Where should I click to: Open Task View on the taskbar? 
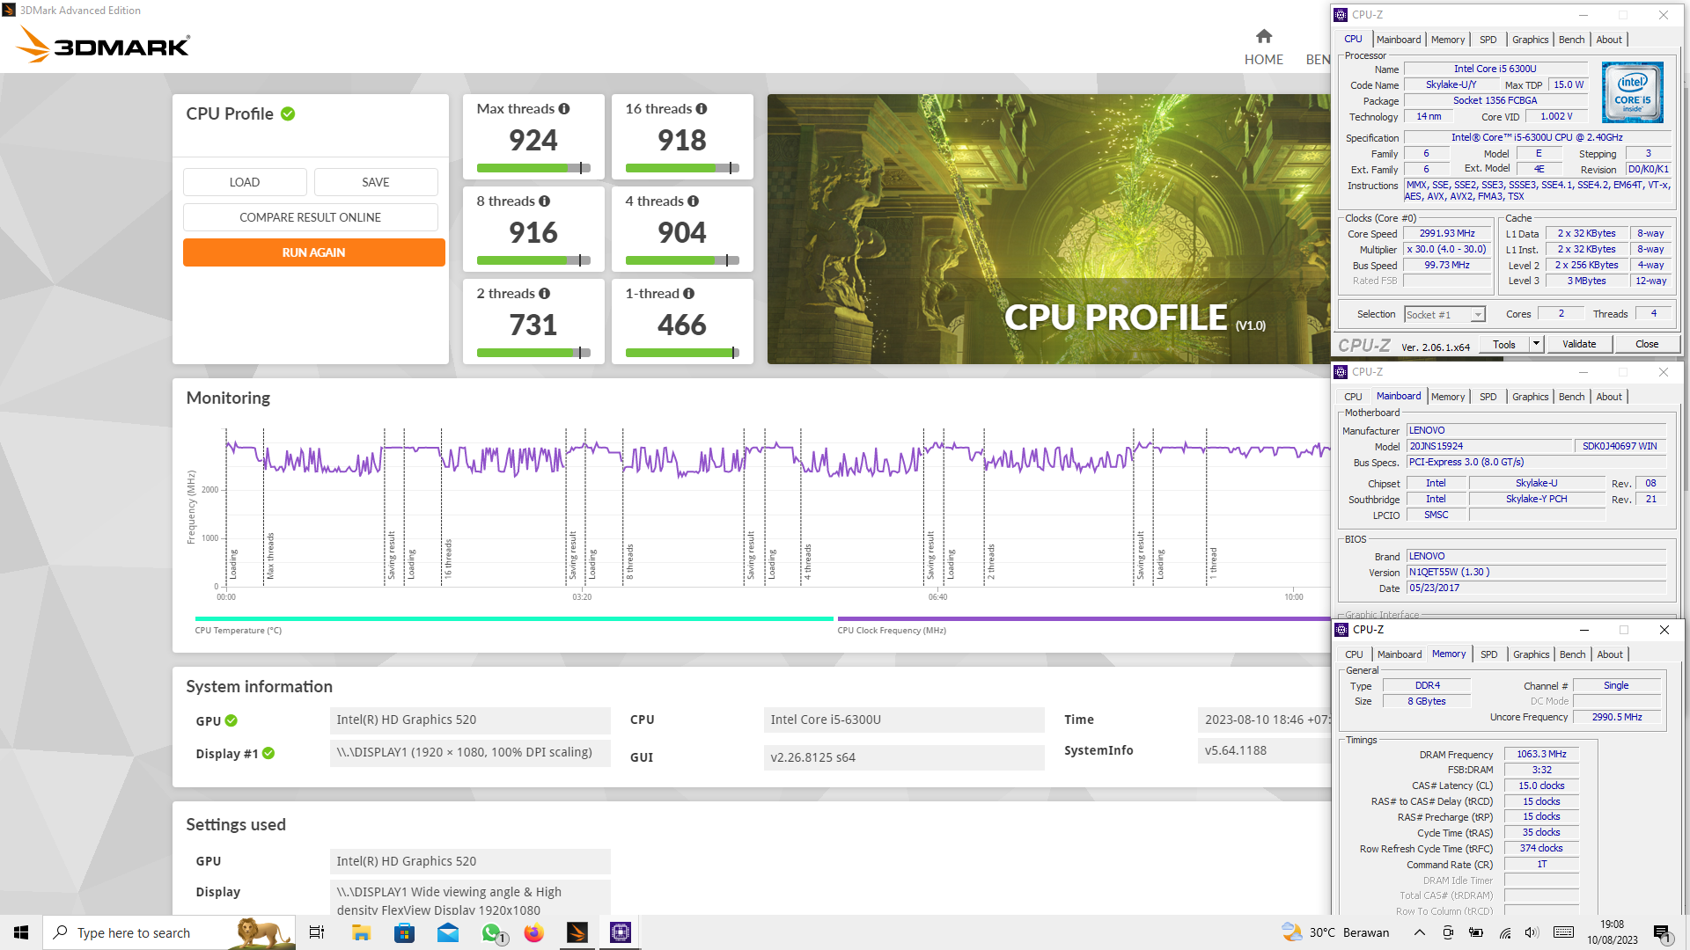click(x=317, y=932)
